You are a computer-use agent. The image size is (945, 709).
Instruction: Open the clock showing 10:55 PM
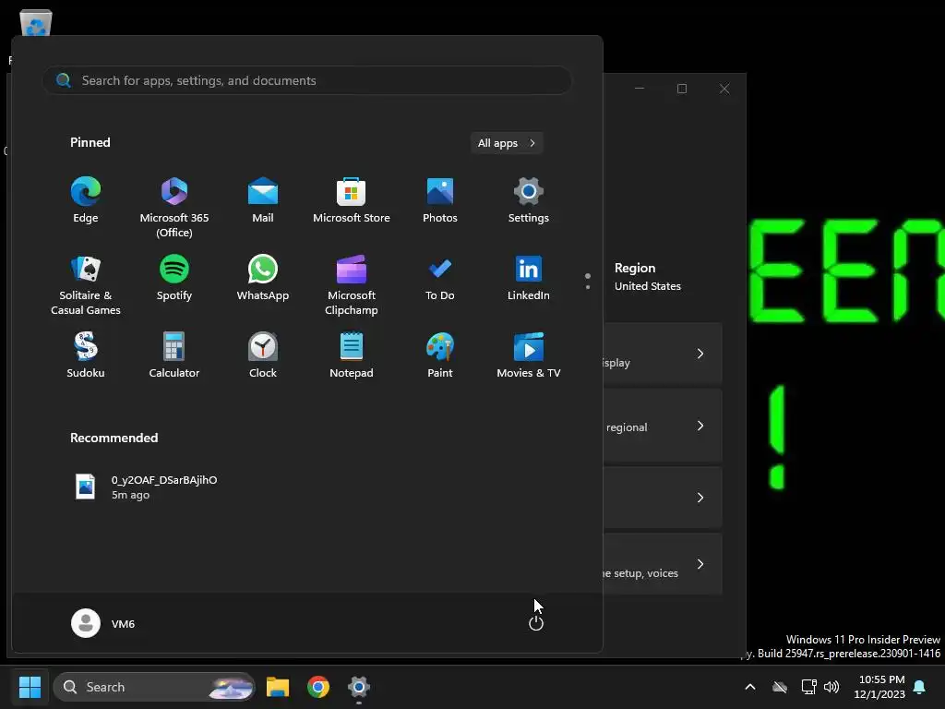pyautogui.click(x=879, y=687)
